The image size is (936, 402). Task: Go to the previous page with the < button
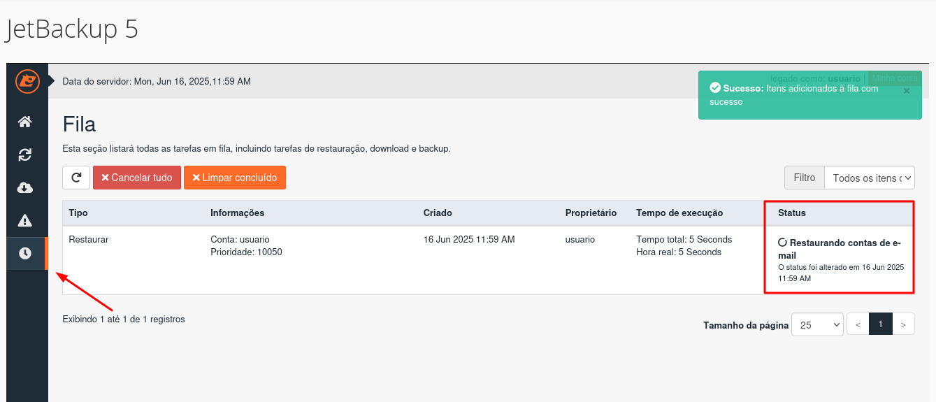coord(858,324)
